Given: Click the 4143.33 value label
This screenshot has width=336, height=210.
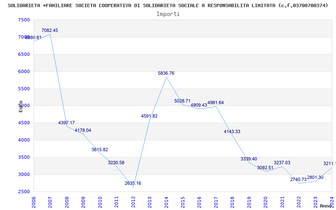Looking at the screenshot, I should [232, 131].
